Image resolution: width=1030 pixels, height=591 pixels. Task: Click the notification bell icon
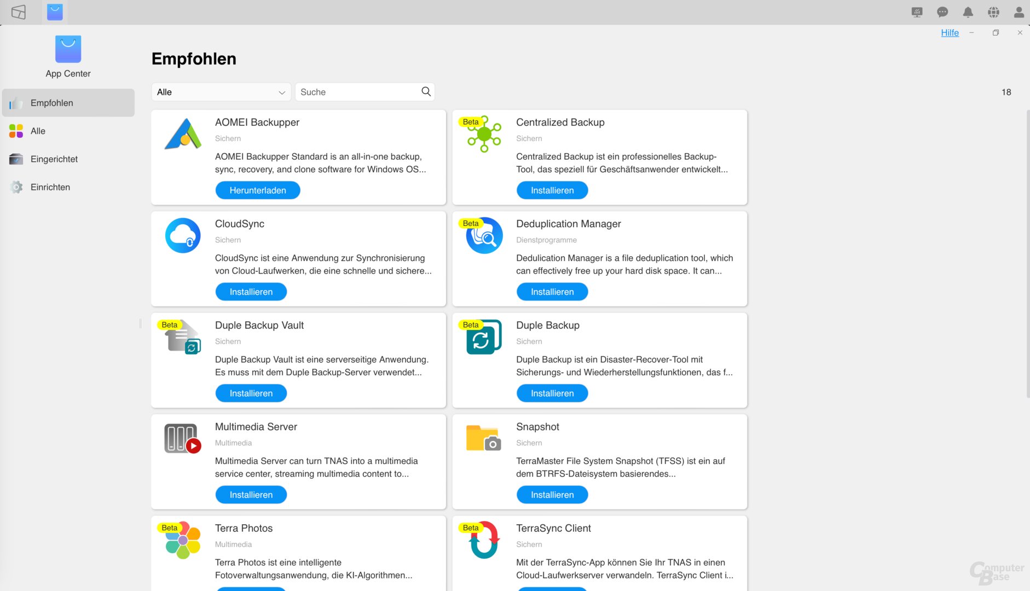click(x=968, y=12)
